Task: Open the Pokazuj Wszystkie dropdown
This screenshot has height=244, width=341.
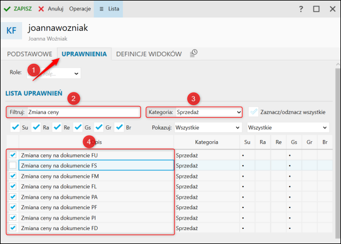Action: [x=208, y=127]
